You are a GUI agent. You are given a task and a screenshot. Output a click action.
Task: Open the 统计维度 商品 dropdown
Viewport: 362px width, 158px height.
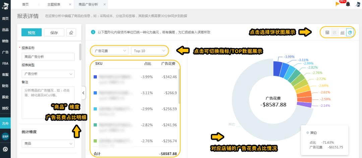(48, 144)
